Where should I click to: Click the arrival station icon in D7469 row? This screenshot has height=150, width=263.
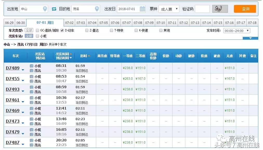coord(31,113)
